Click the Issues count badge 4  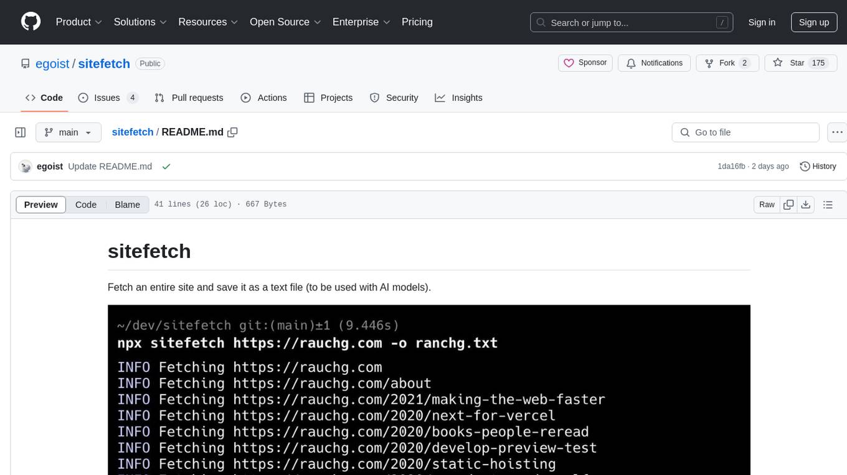tap(132, 98)
